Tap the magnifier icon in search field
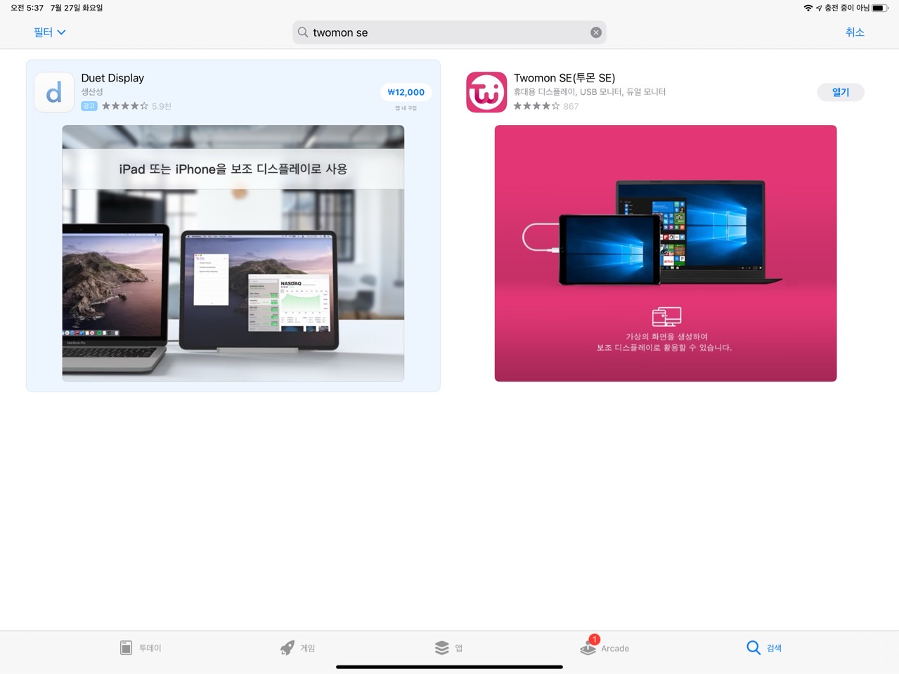899x674 pixels. click(303, 32)
